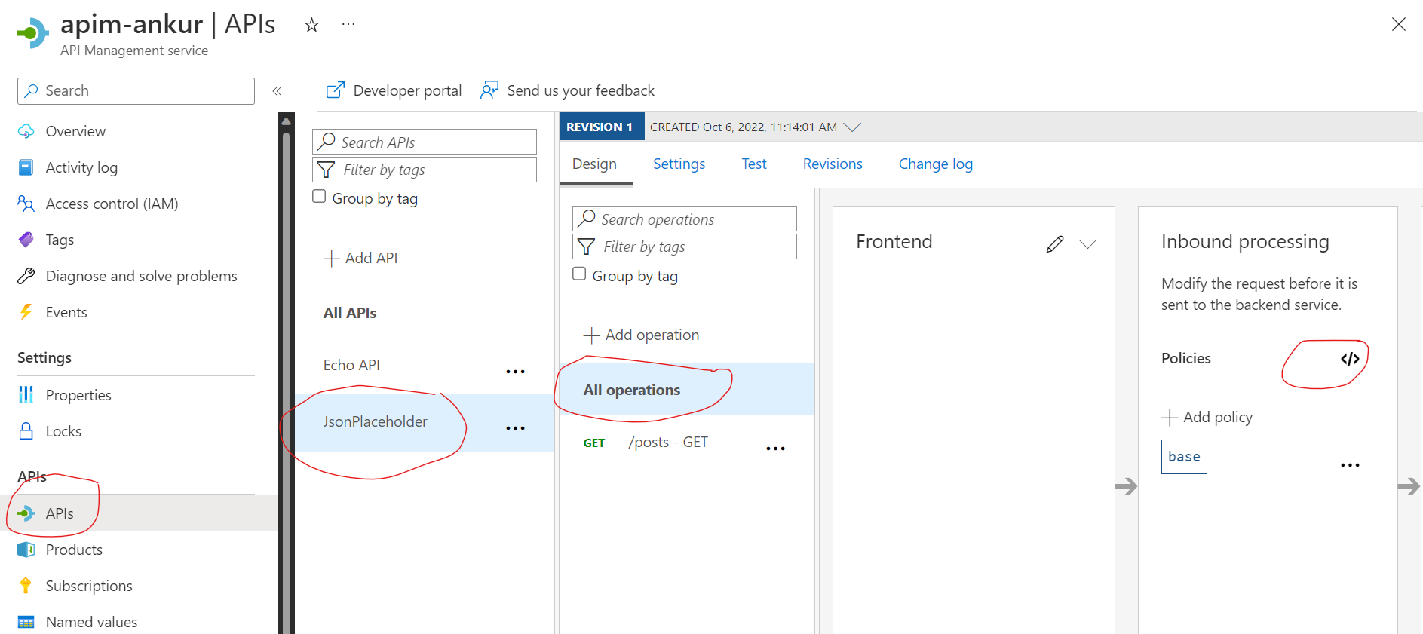Open Locks settings
The width and height of the screenshot is (1423, 634).
[x=63, y=431]
